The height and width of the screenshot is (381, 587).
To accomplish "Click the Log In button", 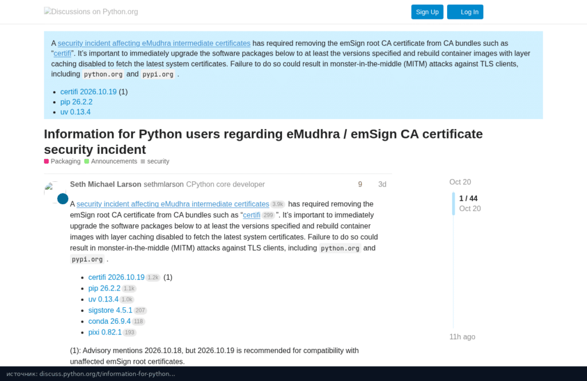I will click(x=465, y=12).
